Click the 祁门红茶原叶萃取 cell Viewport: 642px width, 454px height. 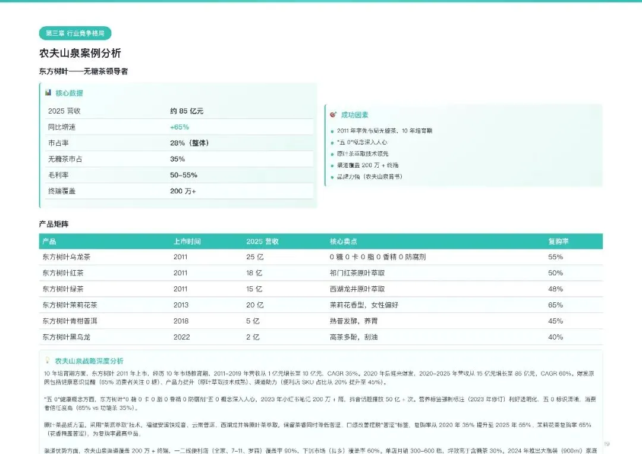click(x=357, y=273)
